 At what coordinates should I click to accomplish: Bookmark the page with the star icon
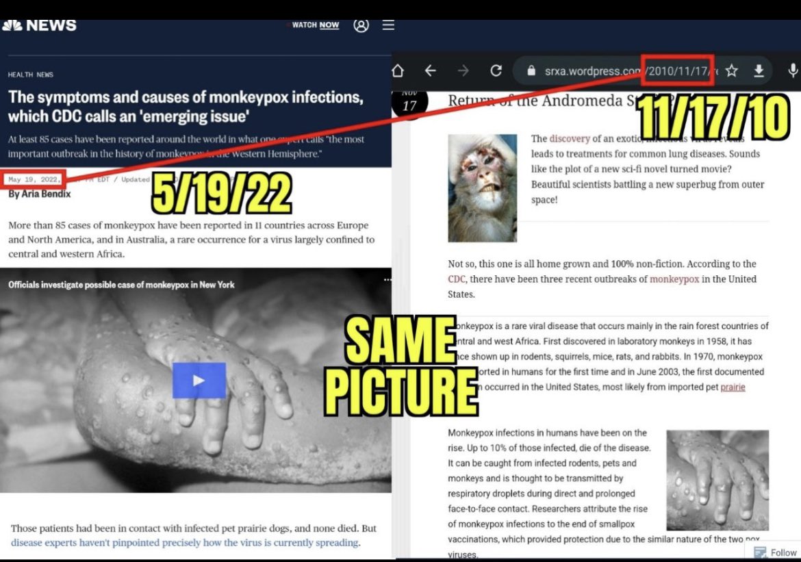point(732,71)
